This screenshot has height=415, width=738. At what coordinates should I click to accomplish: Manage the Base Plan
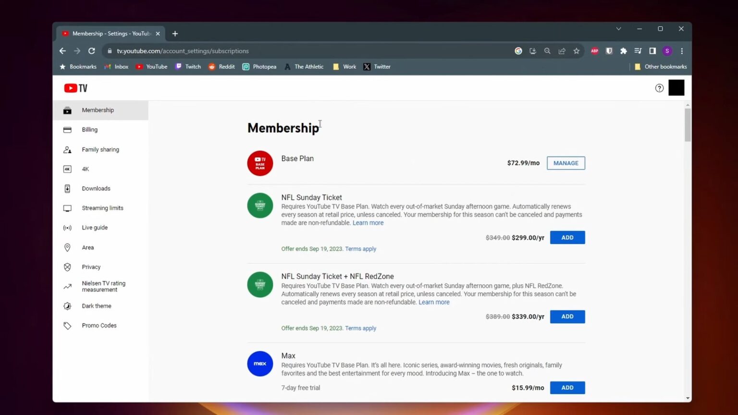(566, 163)
